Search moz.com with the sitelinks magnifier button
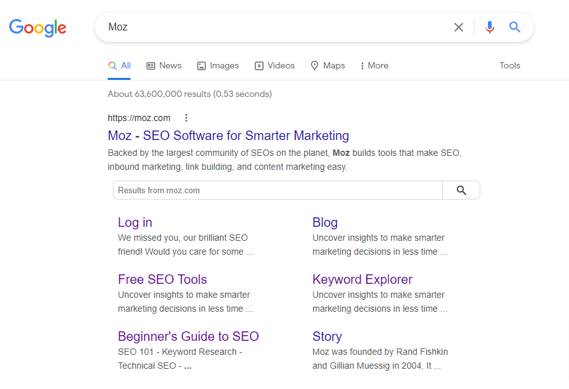The height and width of the screenshot is (389, 569). point(461,190)
